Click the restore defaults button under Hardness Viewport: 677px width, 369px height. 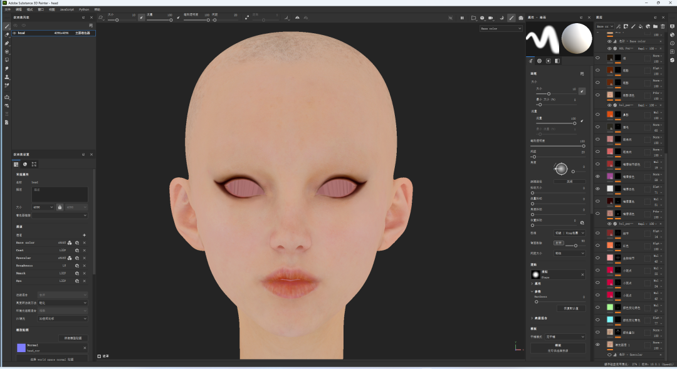click(x=571, y=308)
